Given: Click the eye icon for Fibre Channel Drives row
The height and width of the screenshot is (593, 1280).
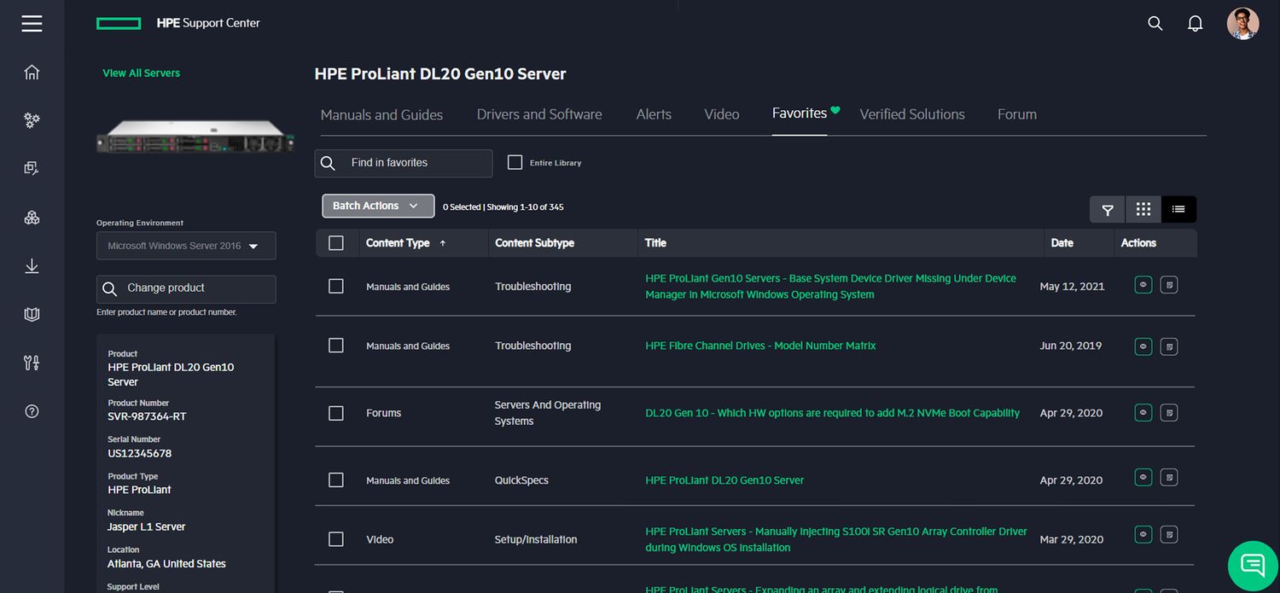Looking at the screenshot, I should pos(1143,346).
